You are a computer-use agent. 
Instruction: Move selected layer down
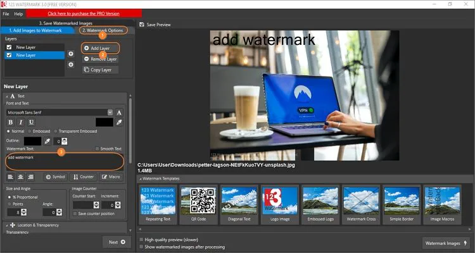pyautogui.click(x=71, y=65)
